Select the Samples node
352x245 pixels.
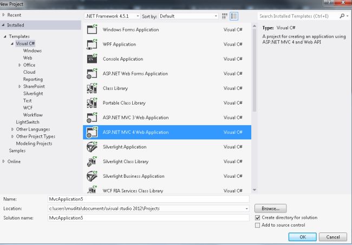tap(17, 151)
